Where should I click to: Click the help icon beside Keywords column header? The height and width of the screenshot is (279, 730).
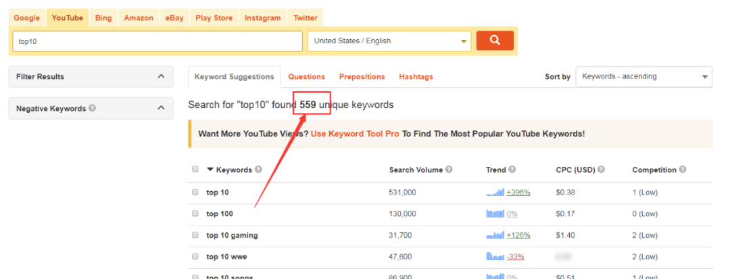pos(258,170)
